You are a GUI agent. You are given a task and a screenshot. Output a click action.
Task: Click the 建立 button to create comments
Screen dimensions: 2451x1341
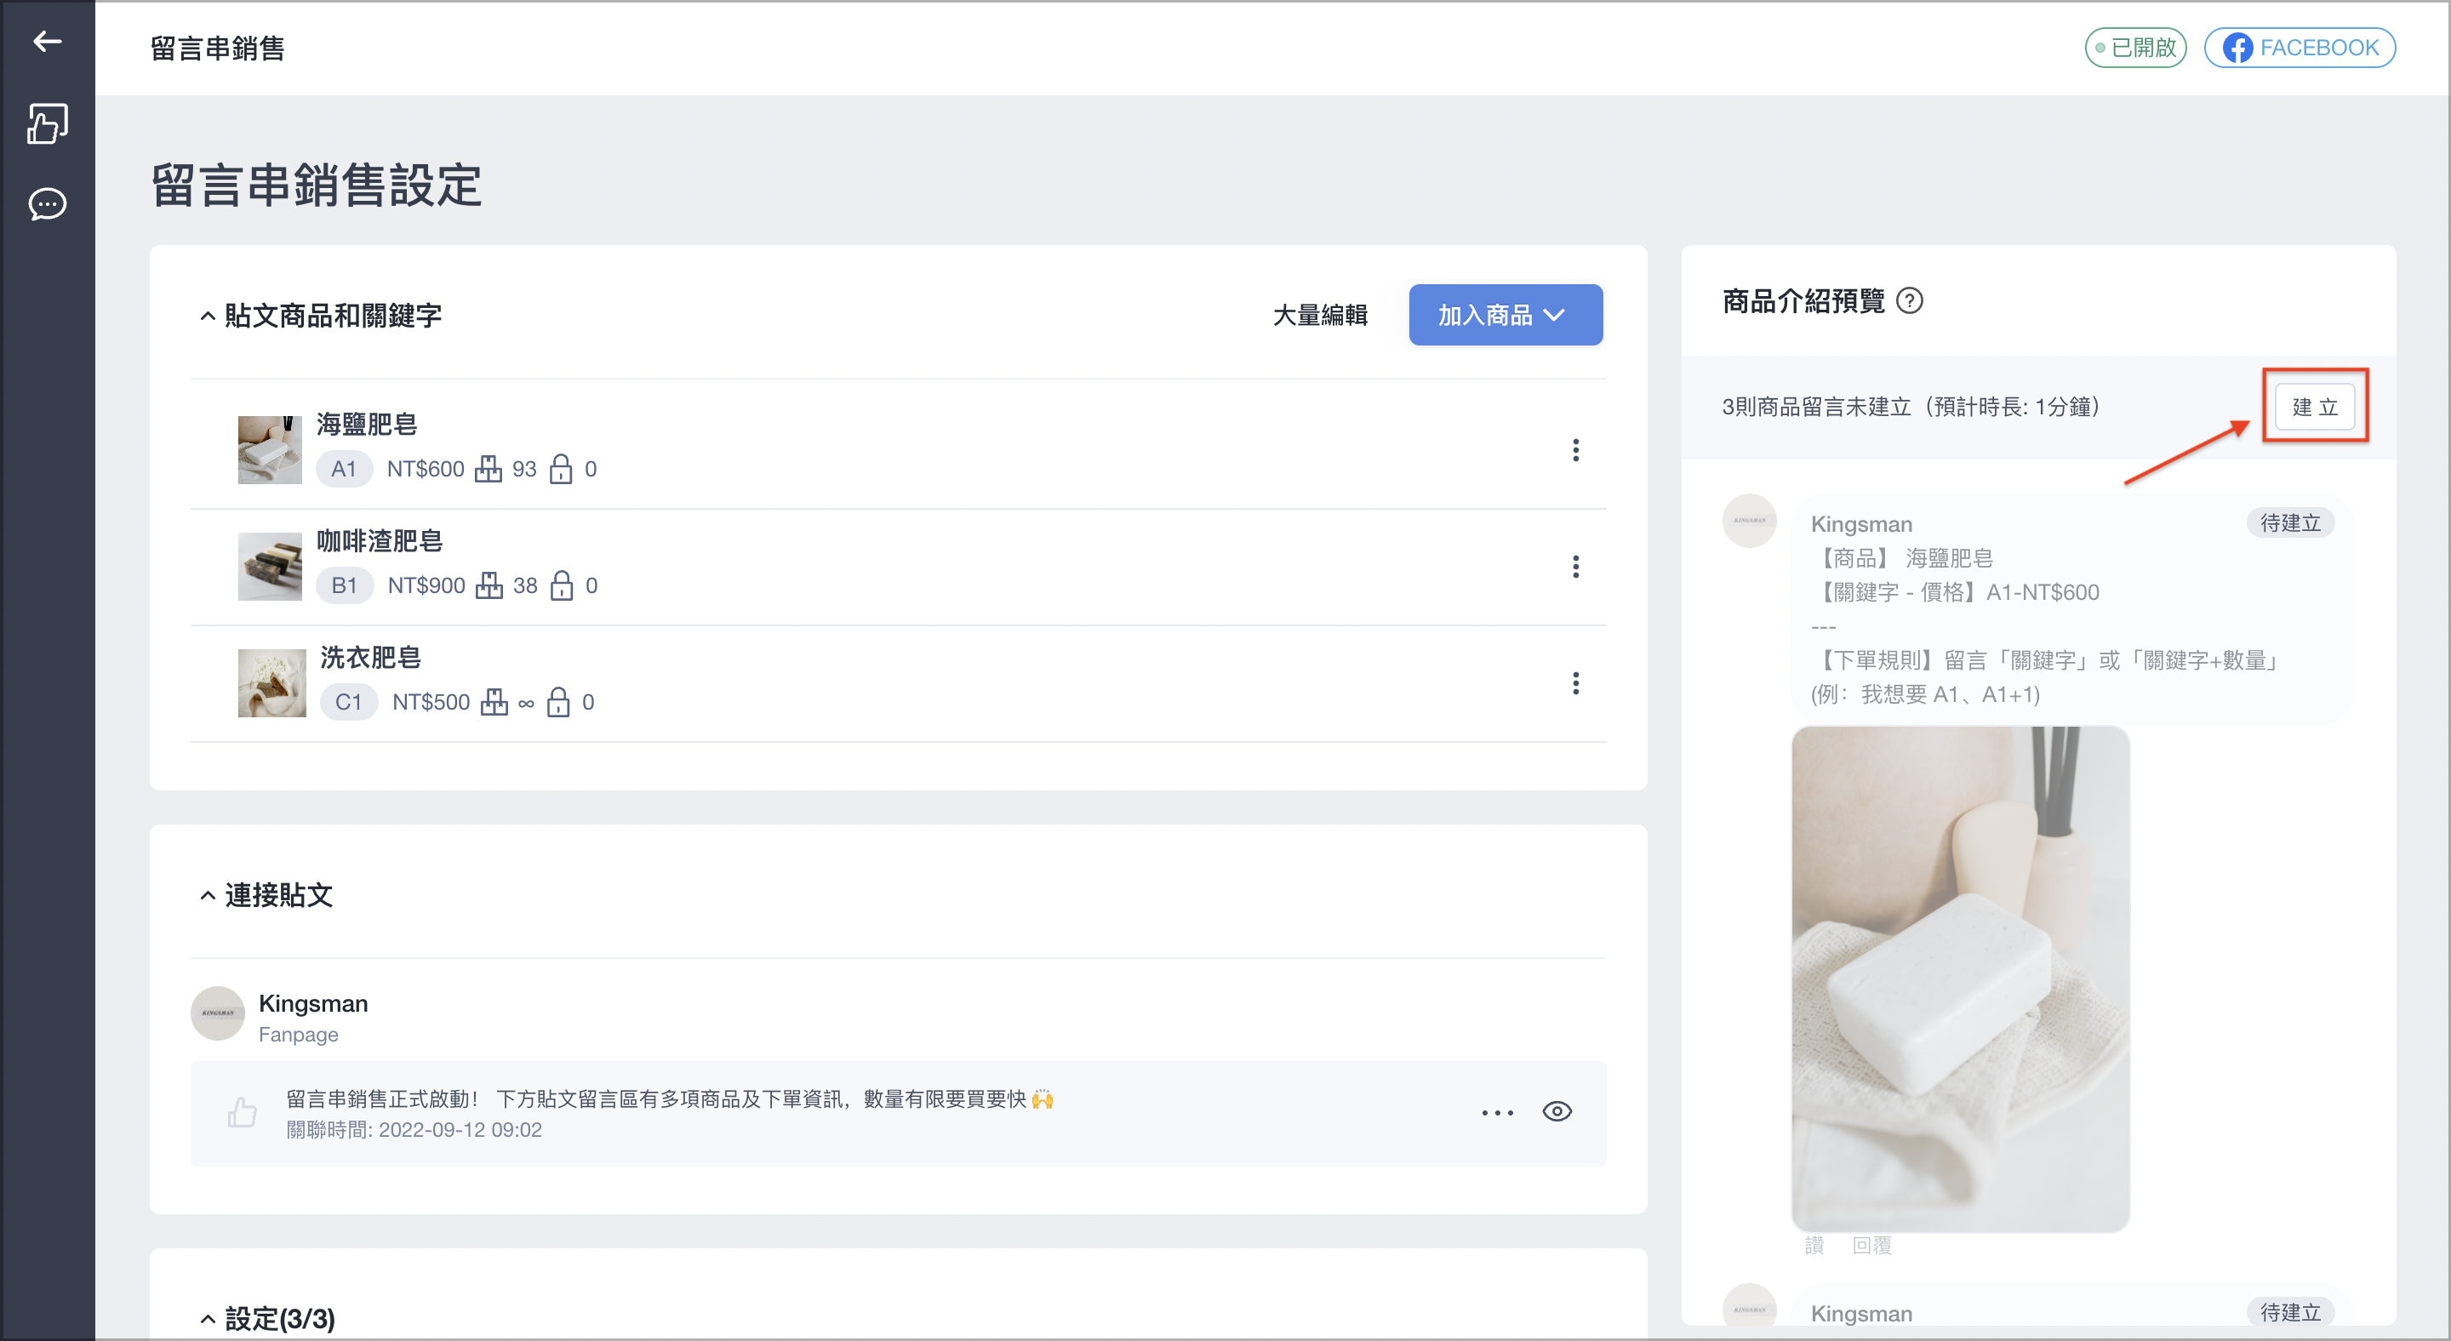coord(2314,407)
